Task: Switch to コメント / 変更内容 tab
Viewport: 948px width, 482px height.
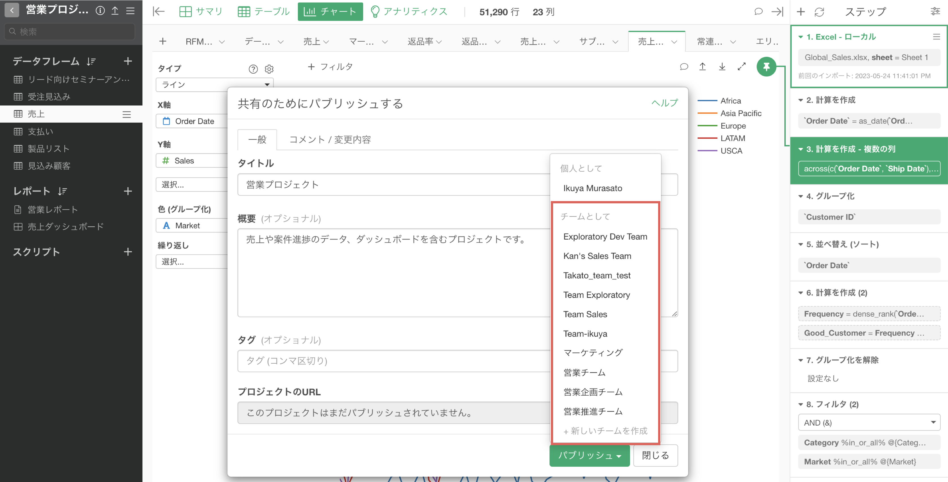Action: (330, 140)
